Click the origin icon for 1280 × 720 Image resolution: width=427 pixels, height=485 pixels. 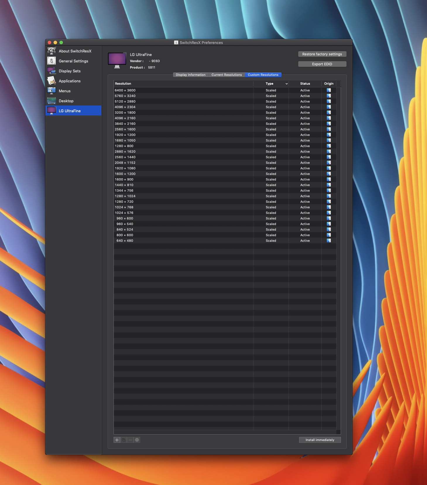click(329, 202)
